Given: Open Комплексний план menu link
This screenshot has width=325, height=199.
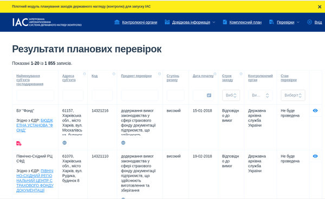Looking at the screenshot, I should click(x=245, y=22).
